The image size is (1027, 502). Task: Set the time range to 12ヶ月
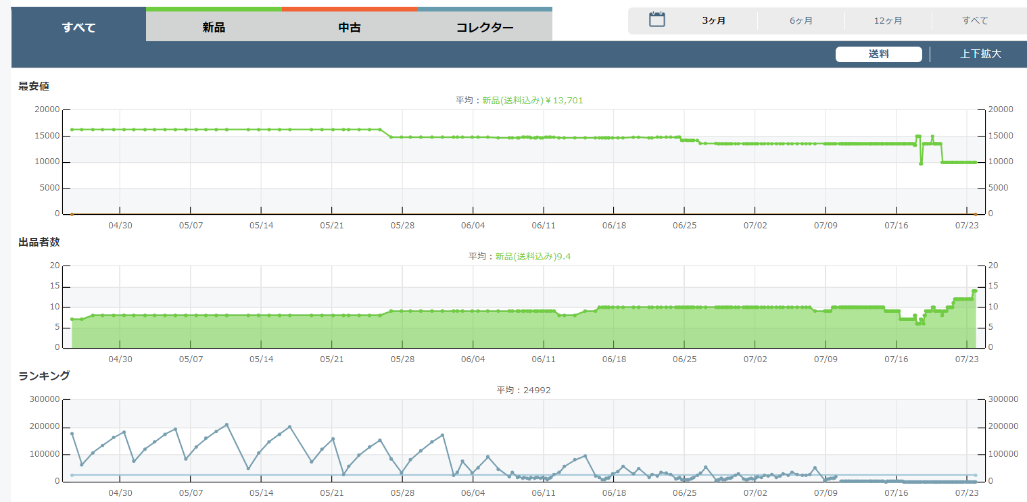pyautogui.click(x=888, y=21)
